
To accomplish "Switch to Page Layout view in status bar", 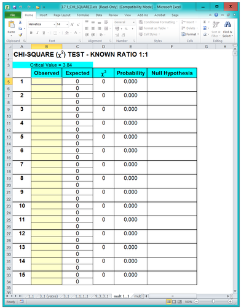I will coord(174,301).
